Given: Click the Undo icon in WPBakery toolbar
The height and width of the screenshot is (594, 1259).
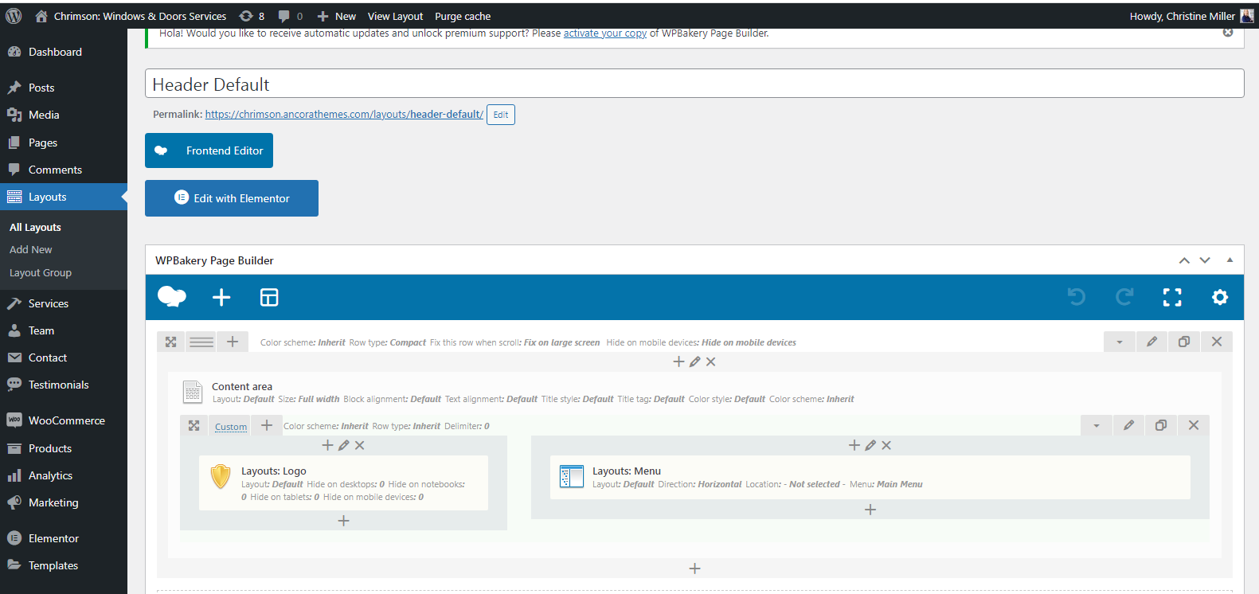Looking at the screenshot, I should pos(1077,297).
